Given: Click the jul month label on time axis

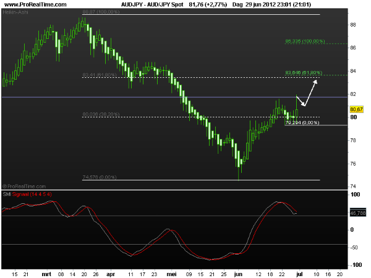Looking at the screenshot, I should 299,274.
